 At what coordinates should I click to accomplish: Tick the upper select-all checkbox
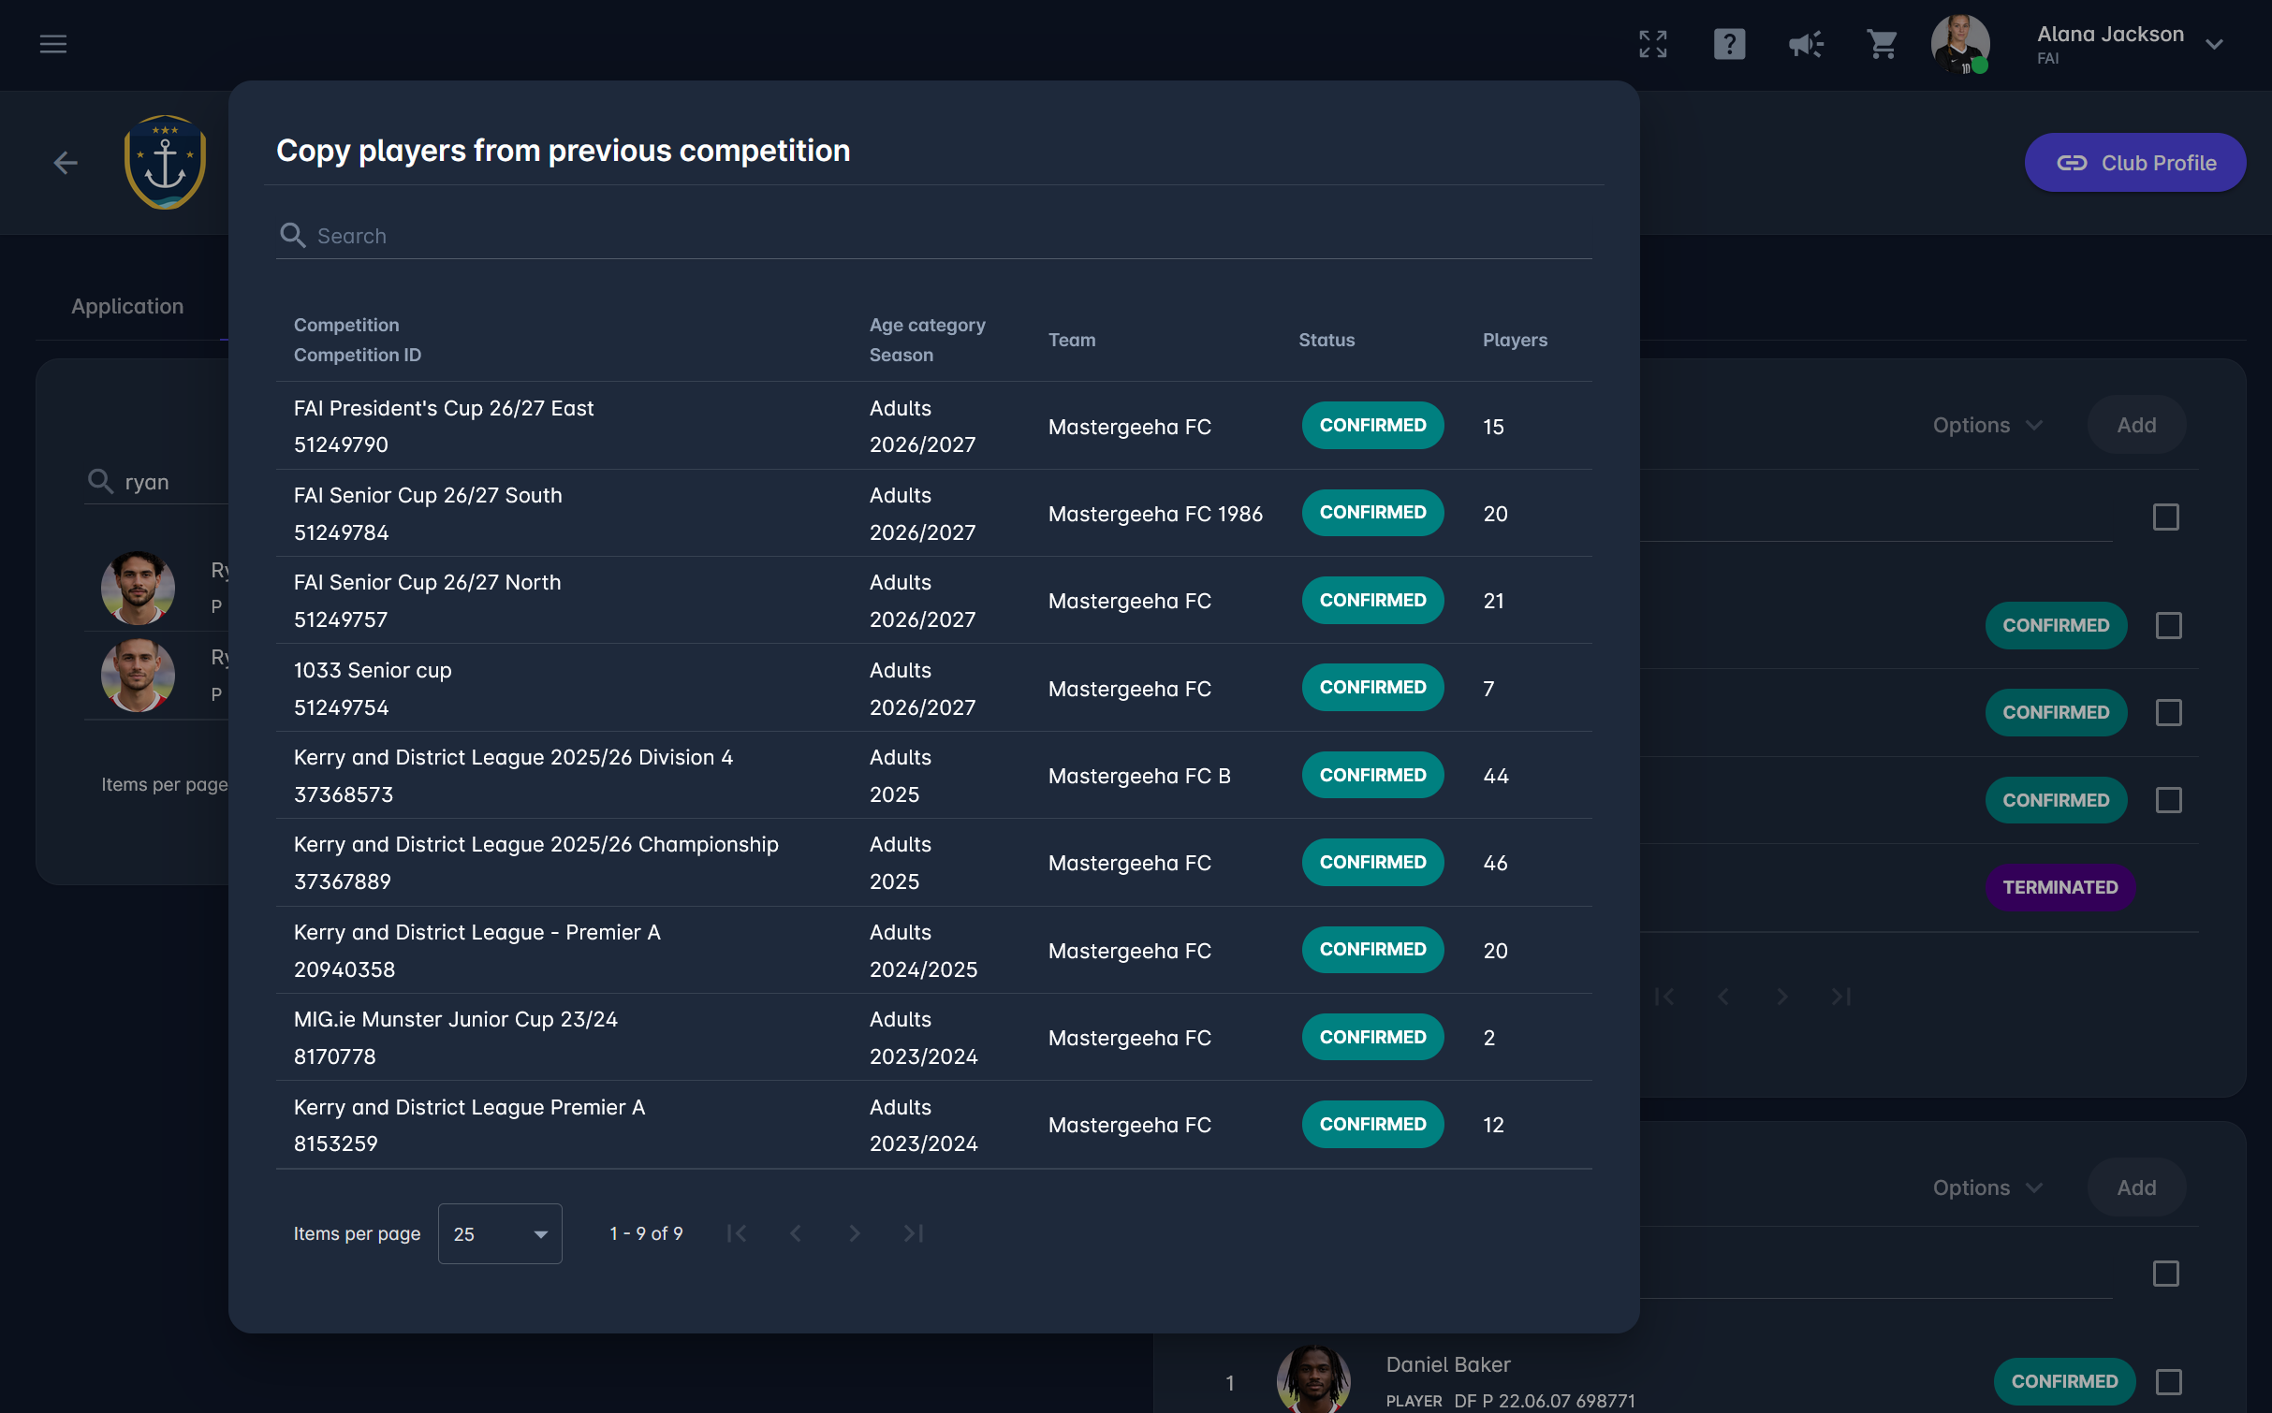(x=2165, y=517)
